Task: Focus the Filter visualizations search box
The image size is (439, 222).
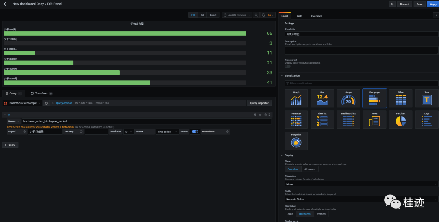Action: (361, 83)
